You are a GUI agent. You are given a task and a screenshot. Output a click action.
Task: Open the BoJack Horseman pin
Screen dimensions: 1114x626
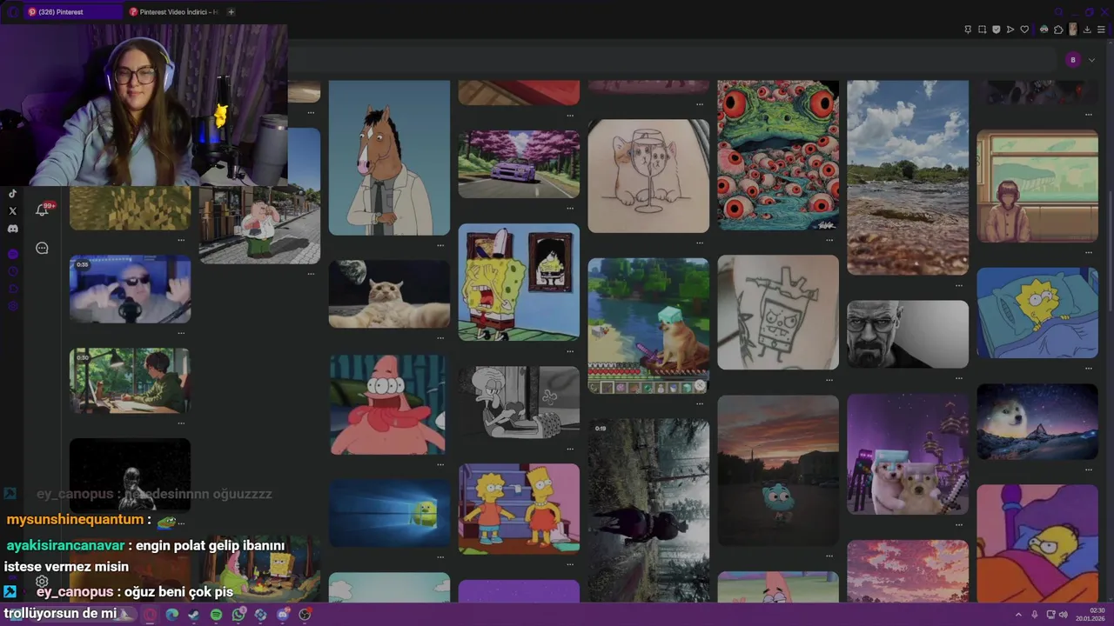pos(389,158)
